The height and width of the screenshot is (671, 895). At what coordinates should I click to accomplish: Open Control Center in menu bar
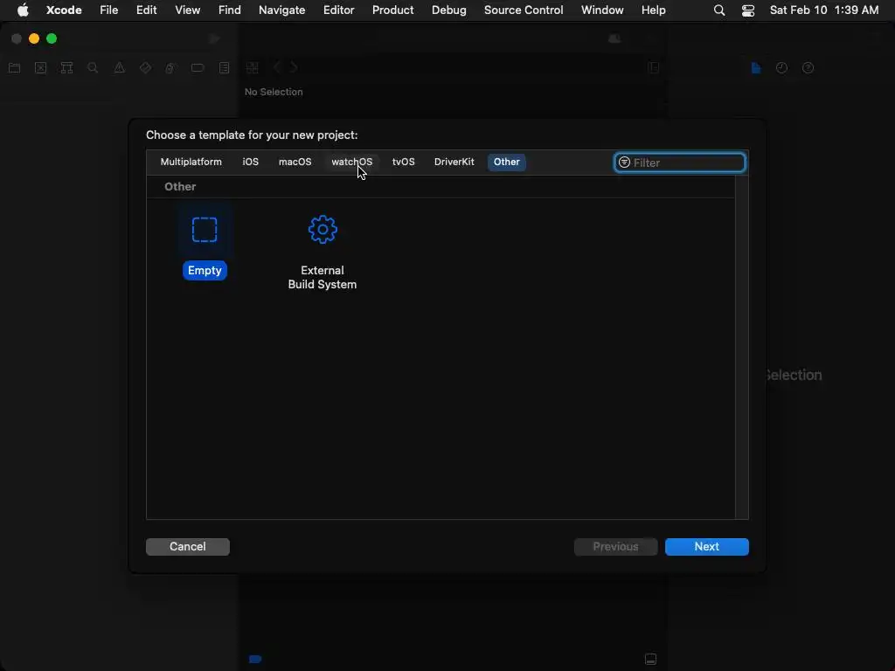(x=748, y=10)
